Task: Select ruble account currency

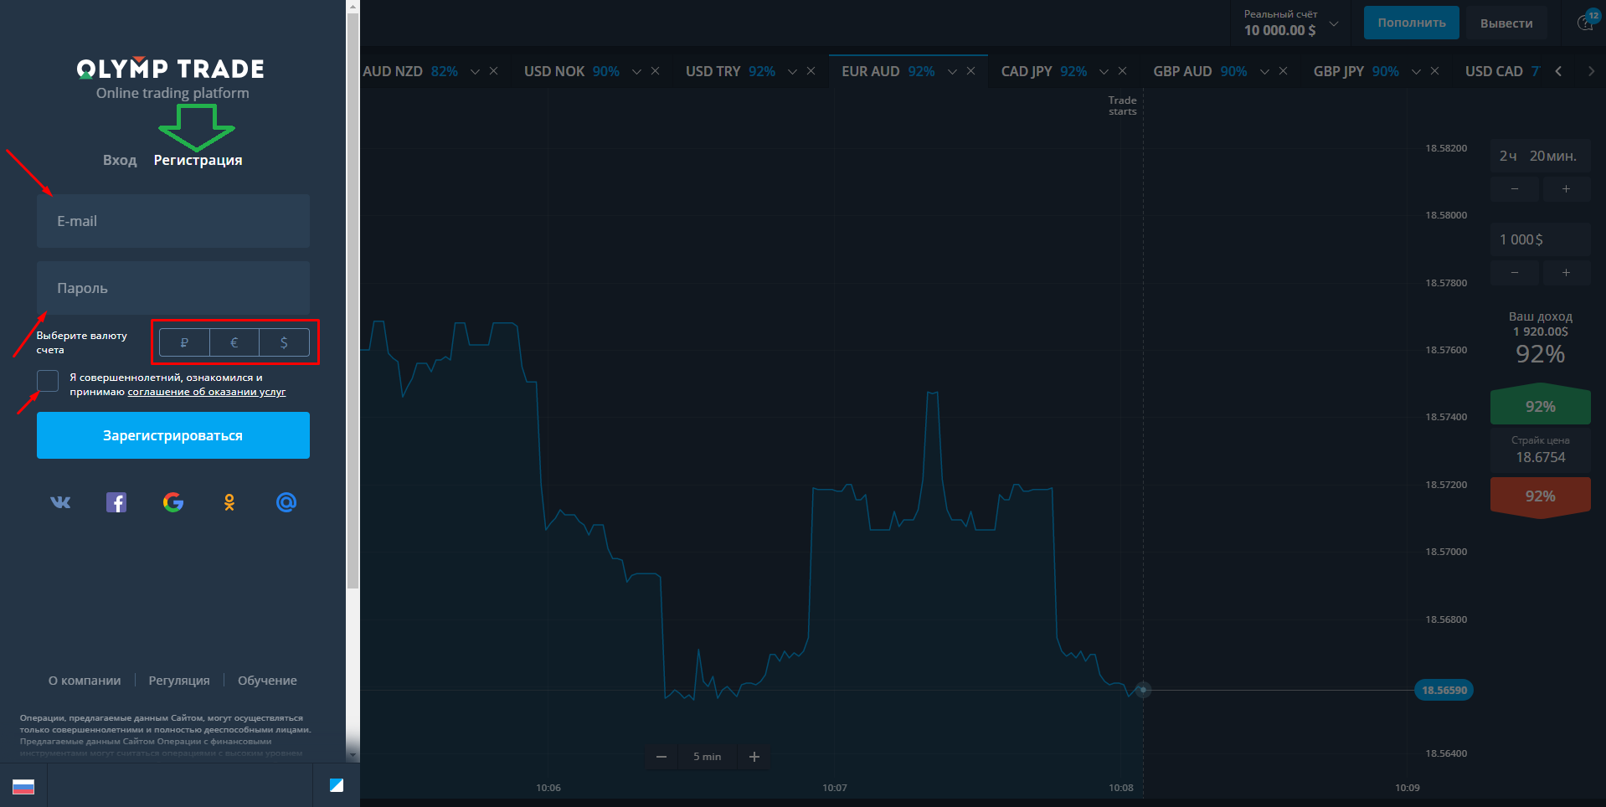Action: tap(184, 342)
